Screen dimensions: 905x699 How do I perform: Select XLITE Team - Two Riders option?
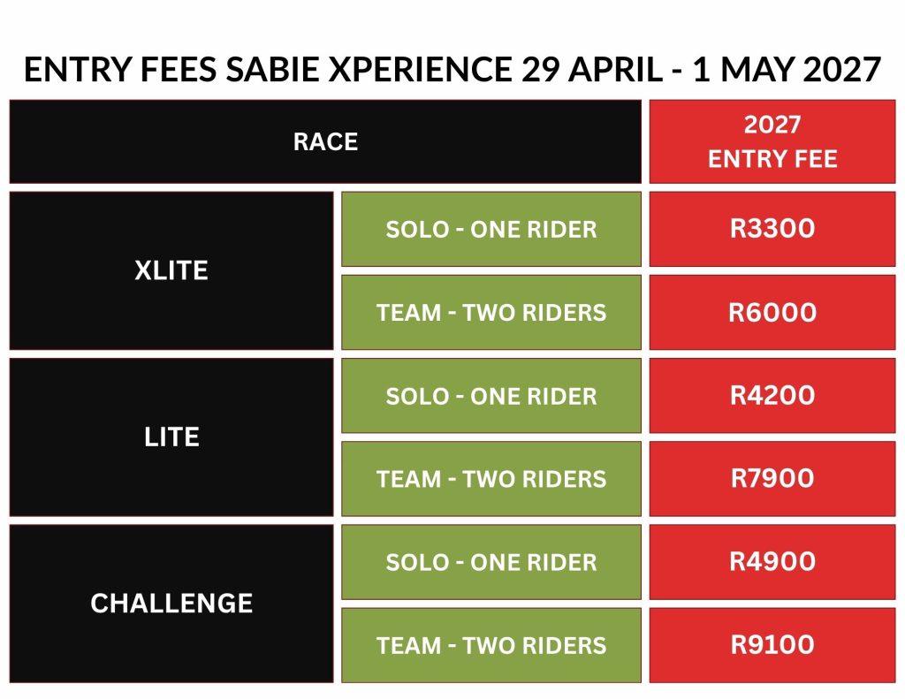coord(491,312)
